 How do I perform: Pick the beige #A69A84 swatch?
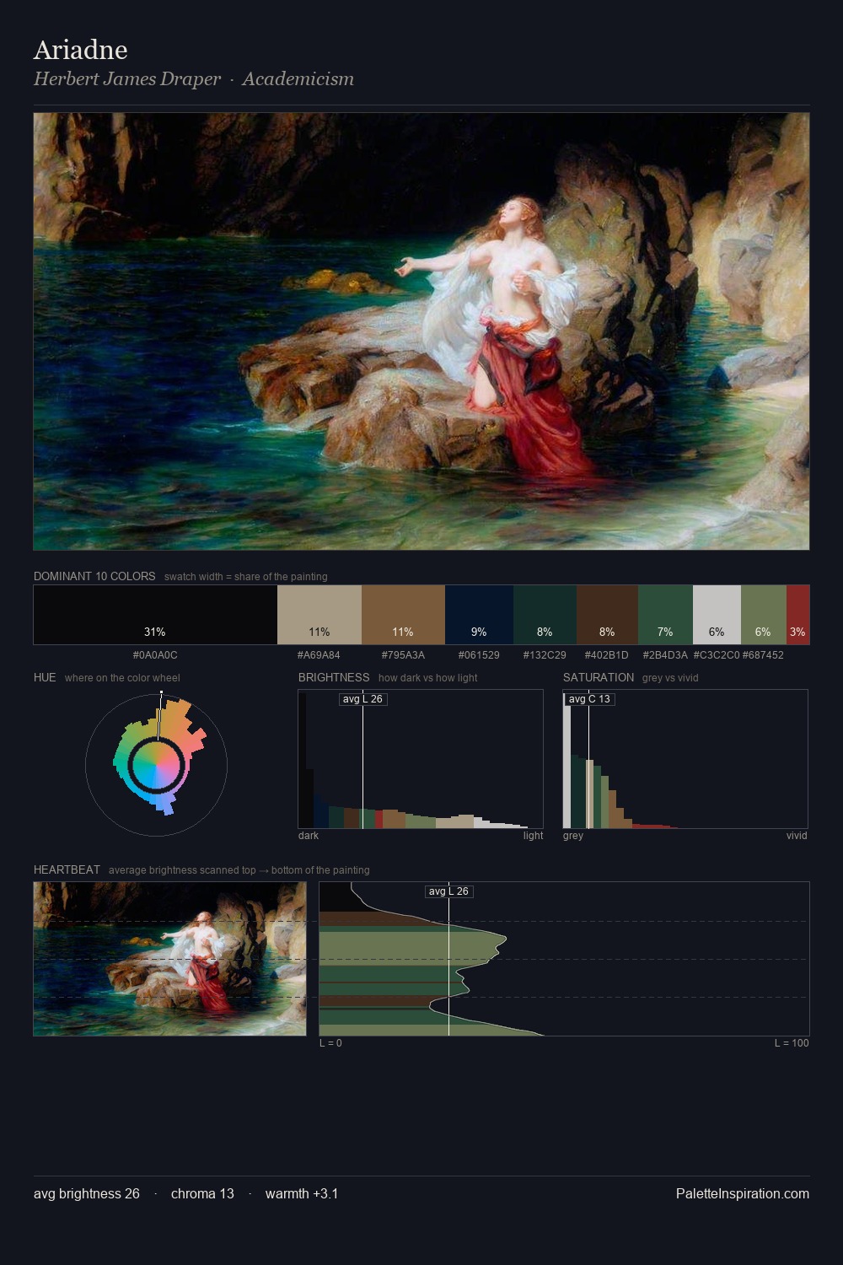coord(319,615)
